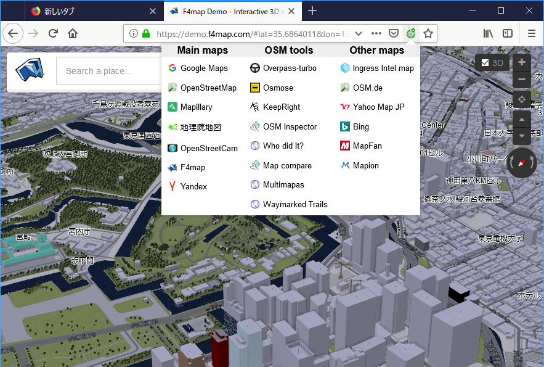Open Firefox hamburger menu

pos(531,33)
